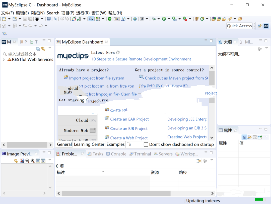
Task: Switch to the Examples dashboard tab
Action: 115,144
